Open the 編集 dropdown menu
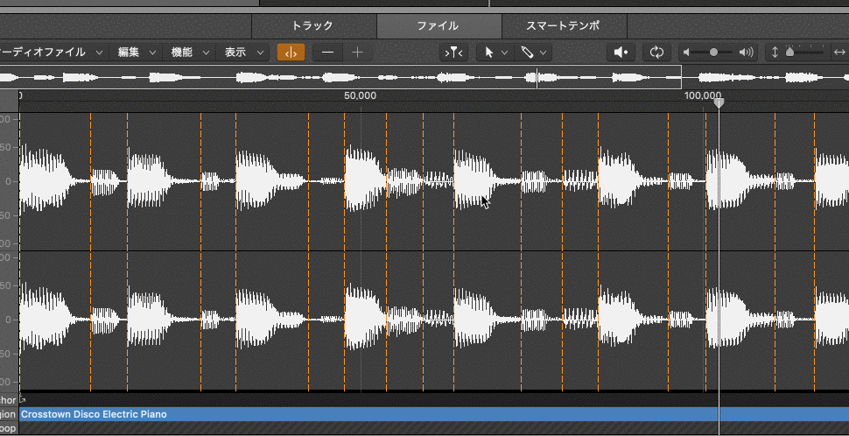849x436 pixels. (137, 53)
